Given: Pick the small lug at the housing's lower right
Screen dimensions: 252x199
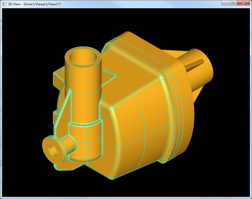Looking at the screenshot, I should (x=162, y=160).
